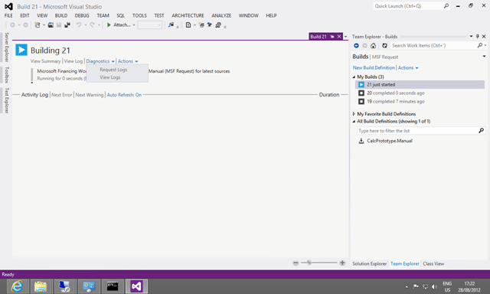Click the Undo toolbar icon
The height and width of the screenshot is (294, 490).
[x=79, y=25]
